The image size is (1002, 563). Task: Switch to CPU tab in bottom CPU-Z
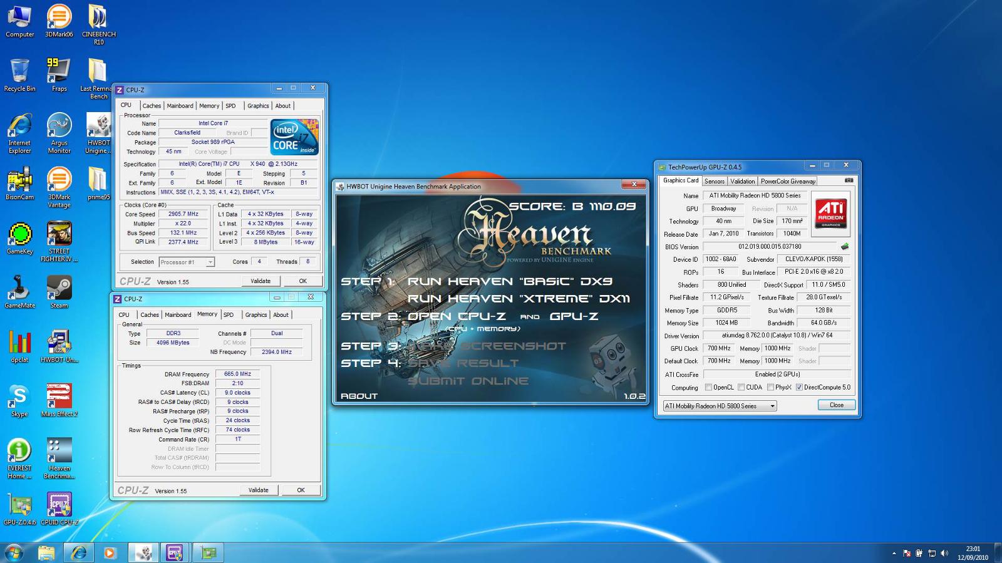(124, 315)
